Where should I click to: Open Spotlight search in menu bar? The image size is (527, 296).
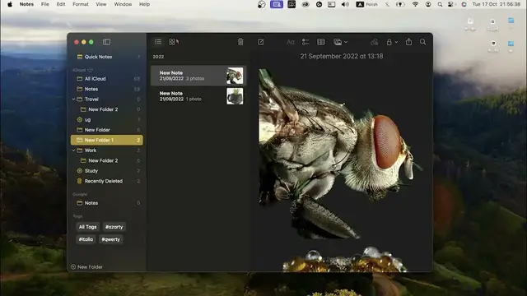tap(440, 4)
